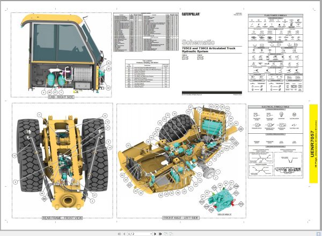Viewport: 322px width, 236px height.
Task: Click the 'FLUID POWER SYMBOLS' header
Action: pos(275,16)
